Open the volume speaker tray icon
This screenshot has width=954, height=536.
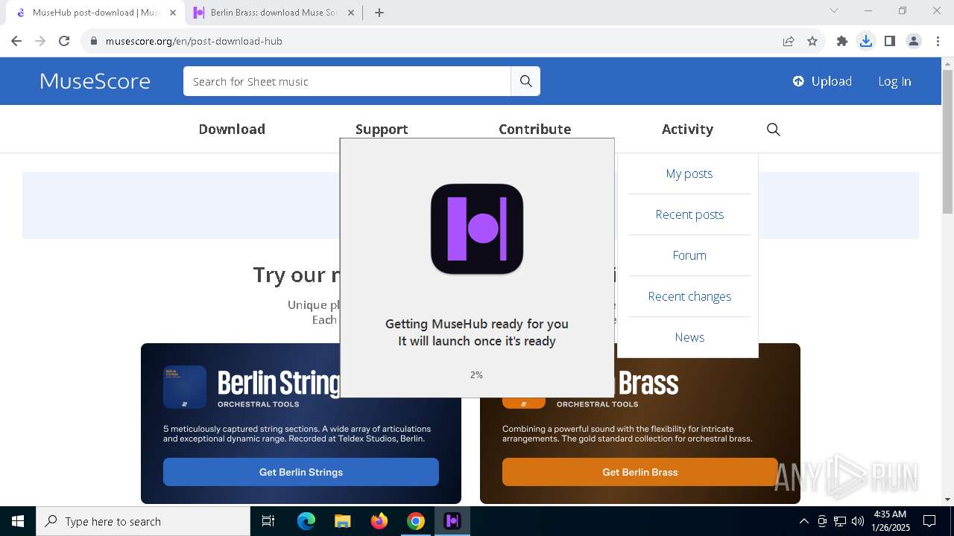point(858,521)
